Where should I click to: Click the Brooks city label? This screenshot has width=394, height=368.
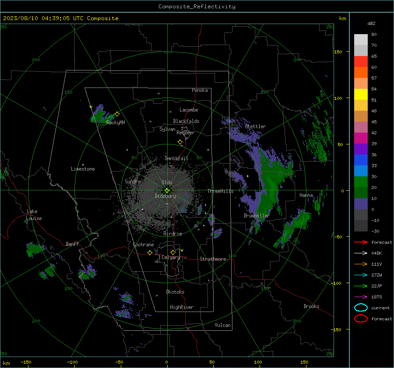tap(311, 306)
